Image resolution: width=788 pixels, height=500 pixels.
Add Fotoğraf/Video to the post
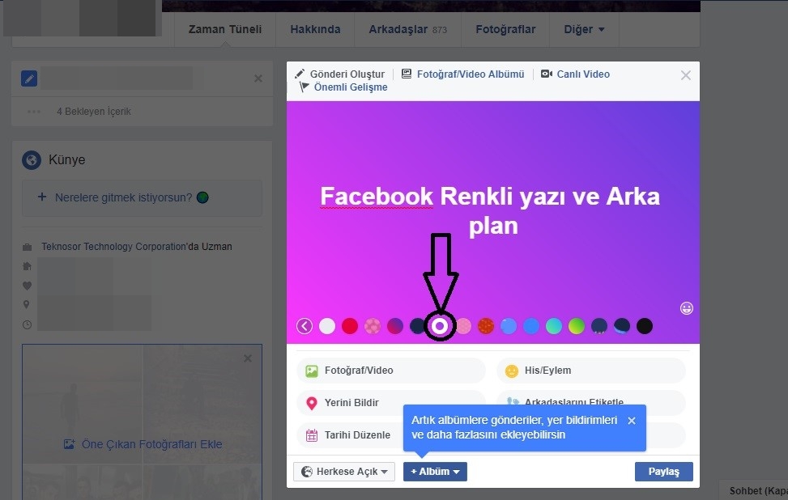pos(391,371)
